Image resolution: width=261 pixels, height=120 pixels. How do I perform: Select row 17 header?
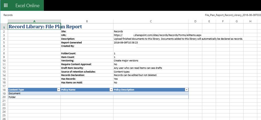4,86
